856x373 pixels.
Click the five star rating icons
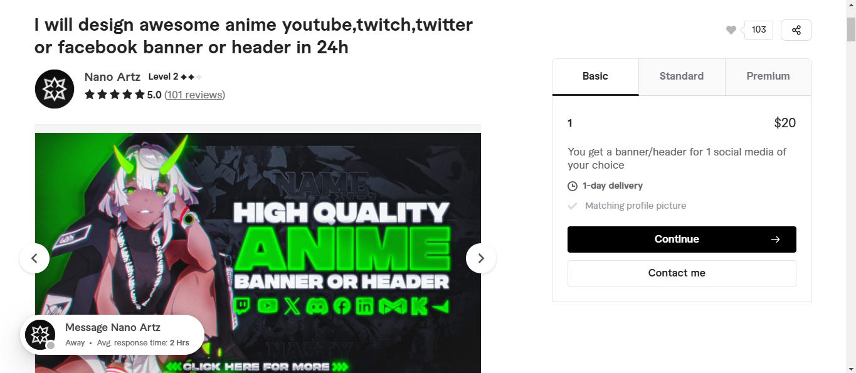coord(114,95)
